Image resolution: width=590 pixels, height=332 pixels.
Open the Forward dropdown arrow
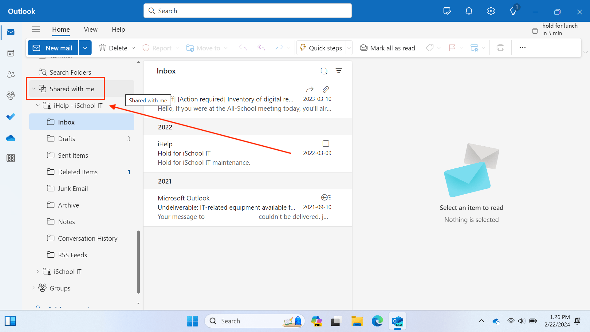(x=288, y=48)
